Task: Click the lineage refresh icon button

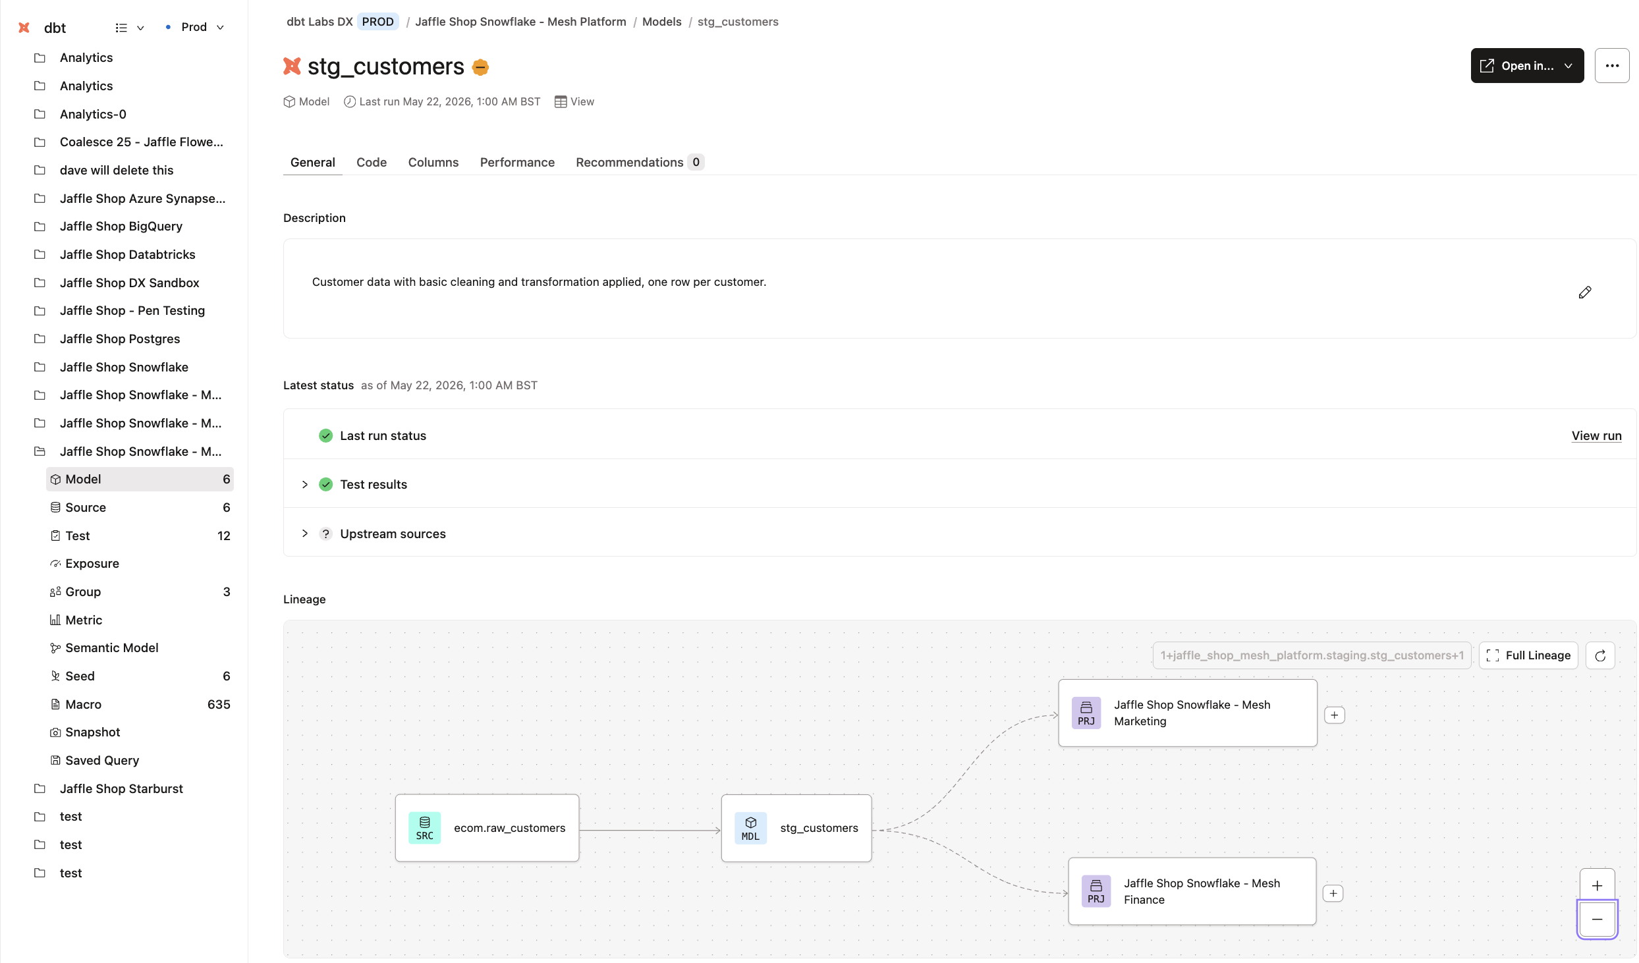Action: coord(1600,655)
